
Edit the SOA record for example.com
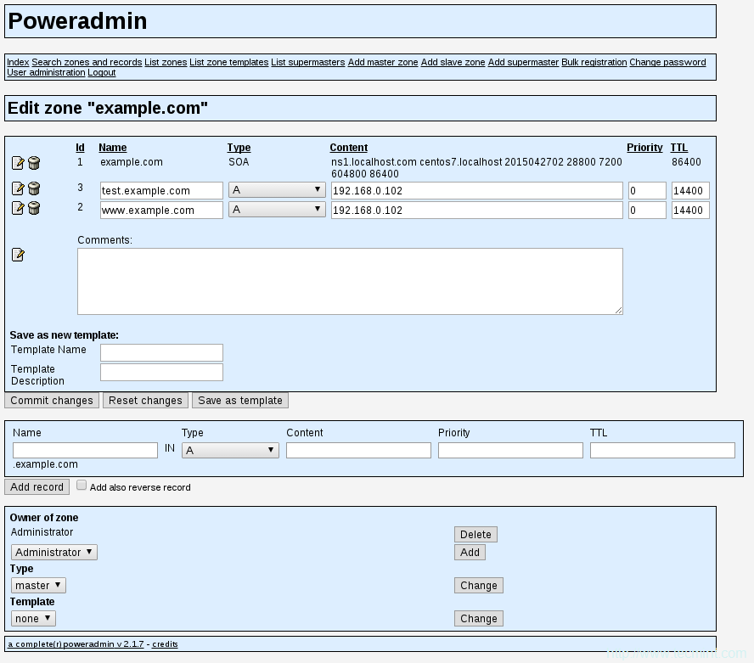(x=19, y=163)
